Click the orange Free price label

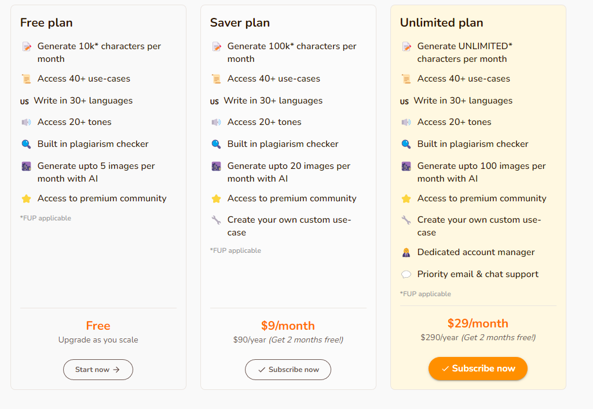tap(98, 326)
